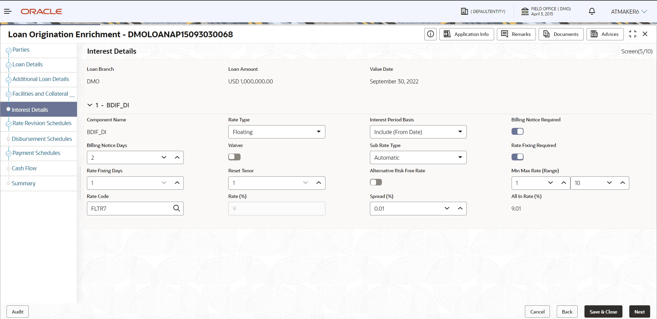Screen dimensions: 657x319
Task: Click the value date September 30, 2022
Action: [x=394, y=81]
